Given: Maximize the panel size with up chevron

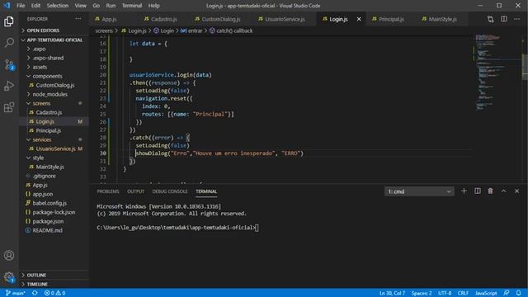Looking at the screenshot, I should pyautogui.click(x=504, y=191).
